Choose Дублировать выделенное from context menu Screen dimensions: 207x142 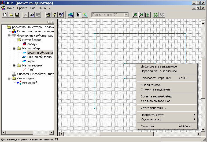coord(159,66)
